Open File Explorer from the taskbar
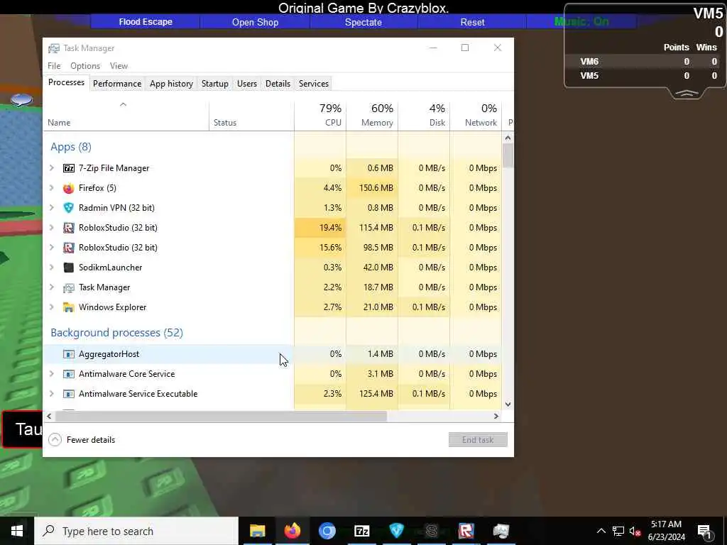 tap(257, 531)
